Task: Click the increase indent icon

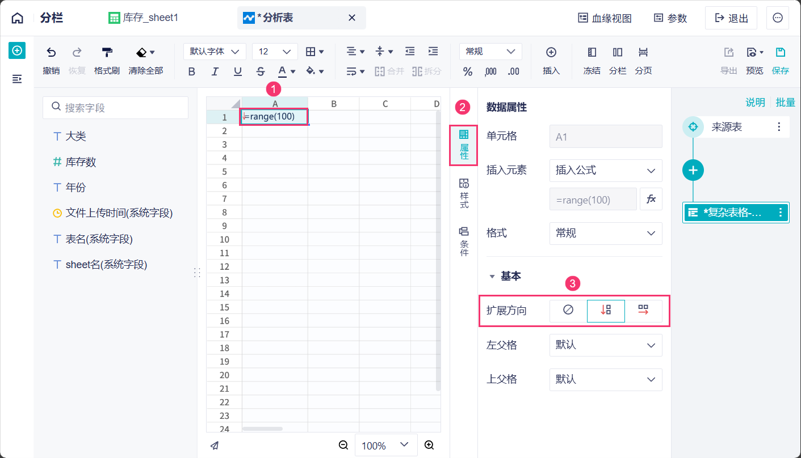Action: (433, 52)
